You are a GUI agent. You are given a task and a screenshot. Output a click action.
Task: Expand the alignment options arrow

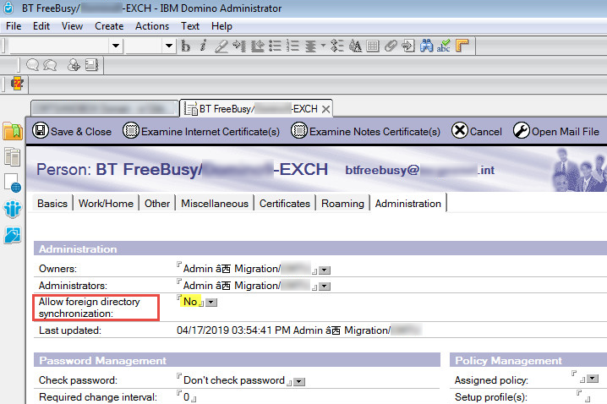pos(323,46)
